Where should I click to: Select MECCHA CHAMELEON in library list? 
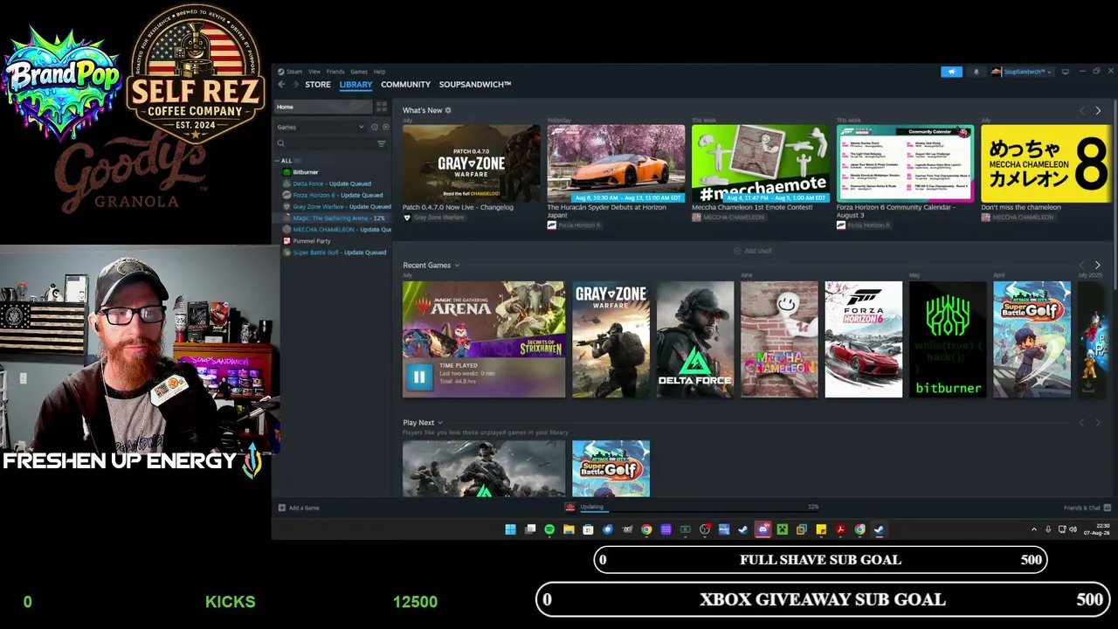click(335, 229)
